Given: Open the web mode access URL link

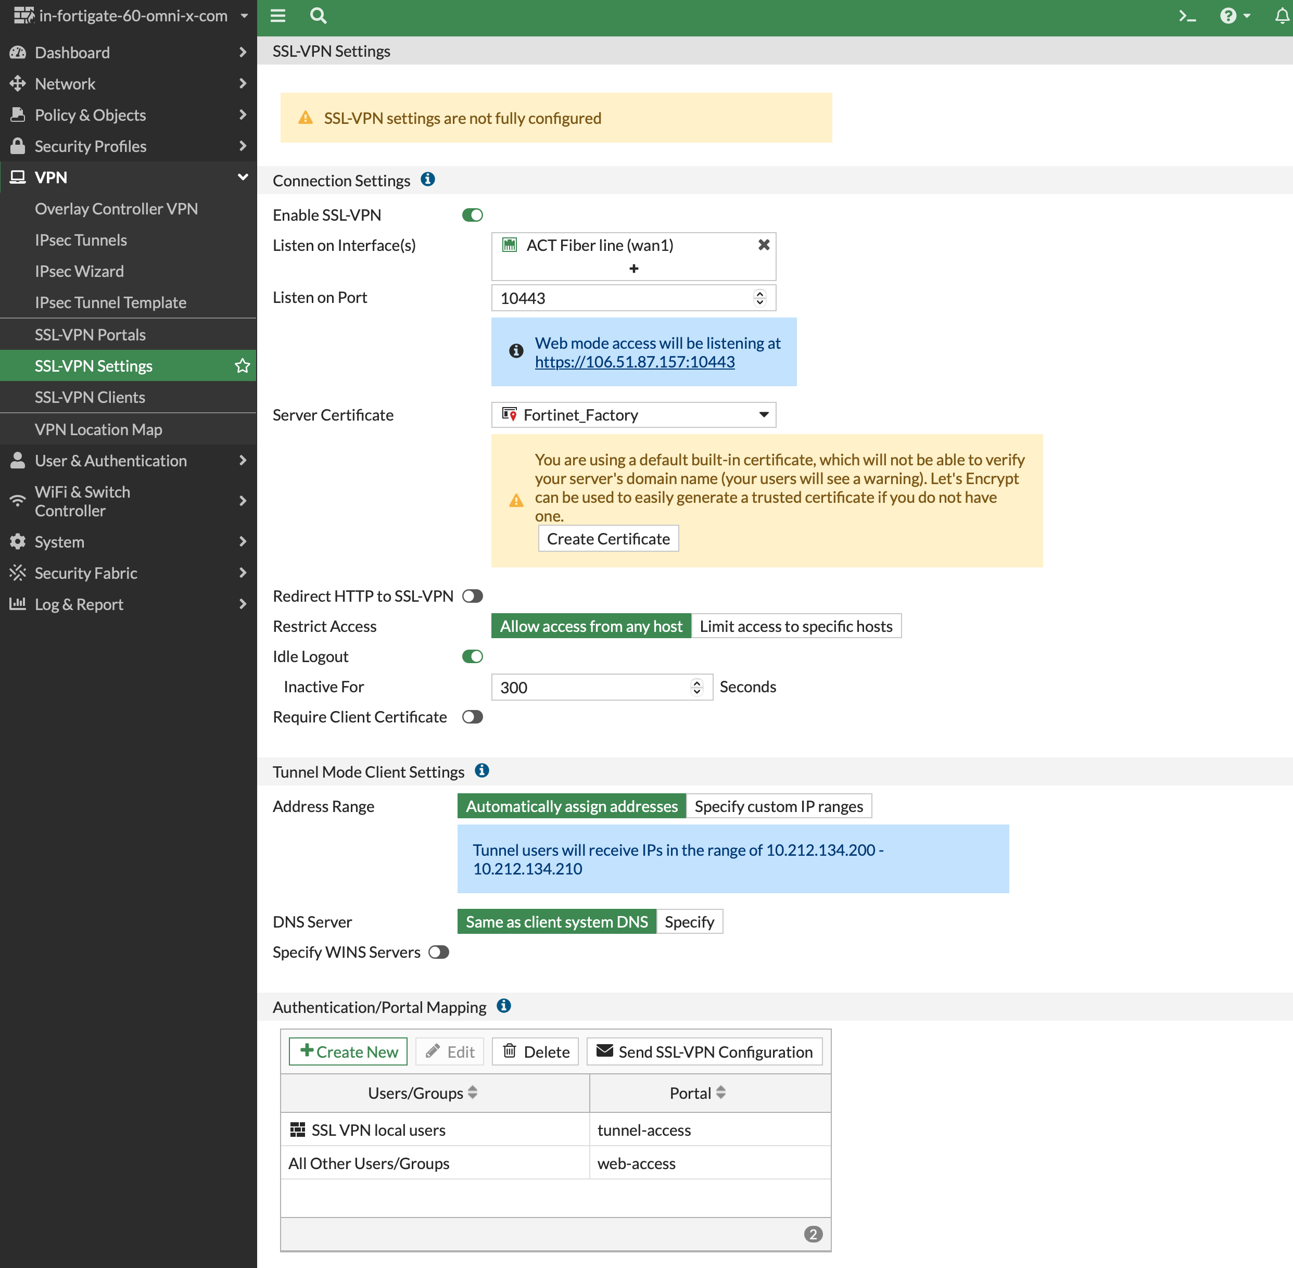Looking at the screenshot, I should (x=635, y=362).
